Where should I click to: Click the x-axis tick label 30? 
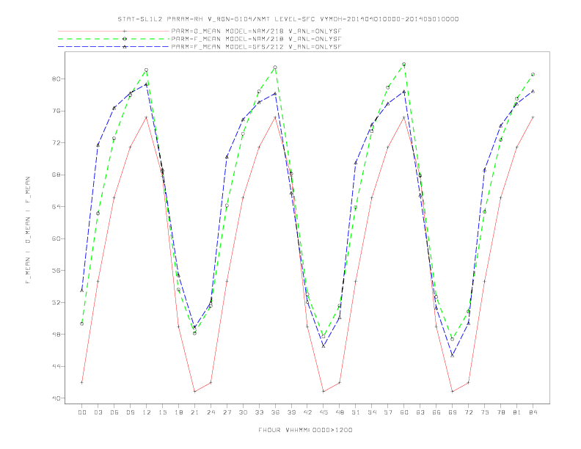tap(243, 412)
